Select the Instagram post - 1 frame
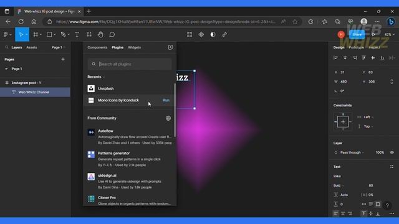The width and height of the screenshot is (399, 224). pyautogui.click(x=35, y=83)
